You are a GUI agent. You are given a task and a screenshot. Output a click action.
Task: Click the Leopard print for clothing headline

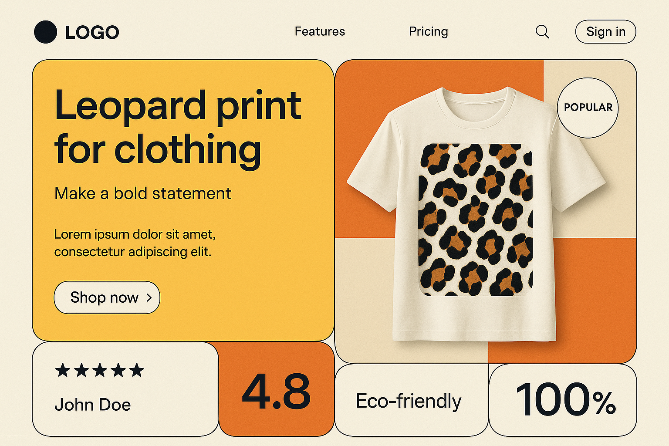pyautogui.click(x=178, y=127)
